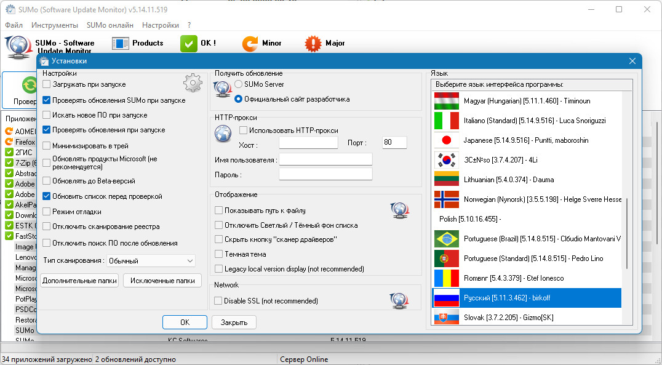Enable the Темная тема checkbox
The width and height of the screenshot is (662, 365).
tap(219, 254)
